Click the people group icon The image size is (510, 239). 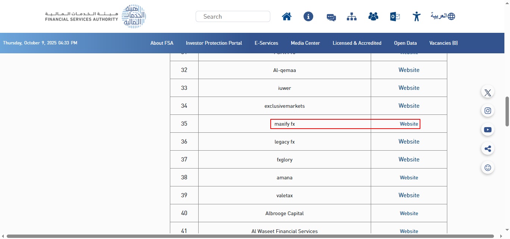coord(373,16)
